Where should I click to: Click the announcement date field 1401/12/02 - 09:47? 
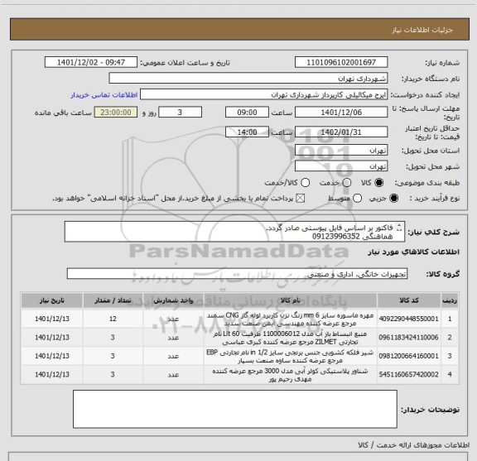click(x=91, y=62)
